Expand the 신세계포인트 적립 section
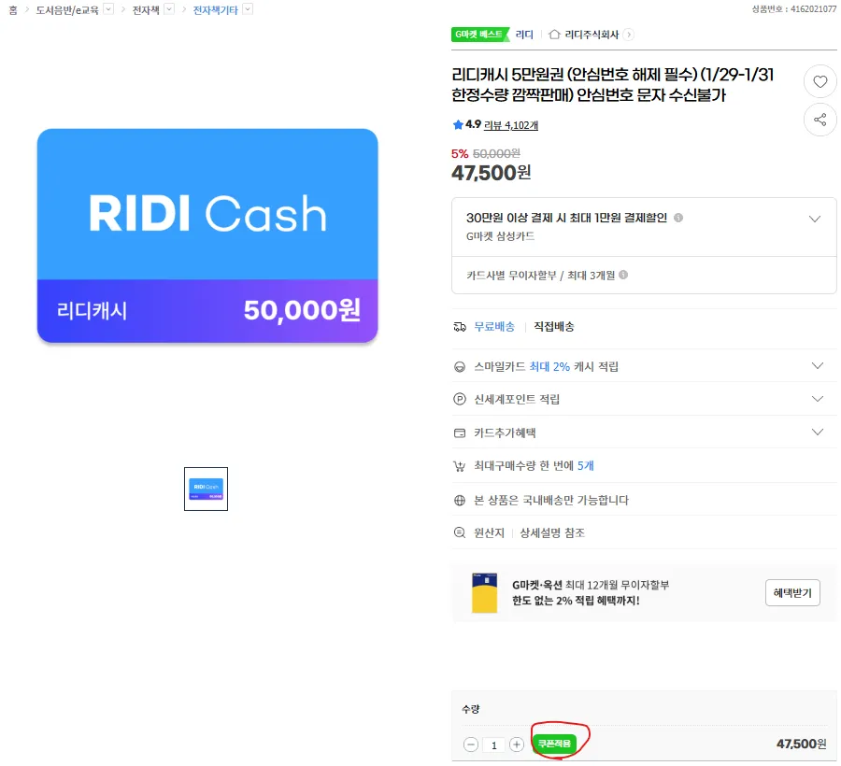This screenshot has width=841, height=766. coord(818,399)
